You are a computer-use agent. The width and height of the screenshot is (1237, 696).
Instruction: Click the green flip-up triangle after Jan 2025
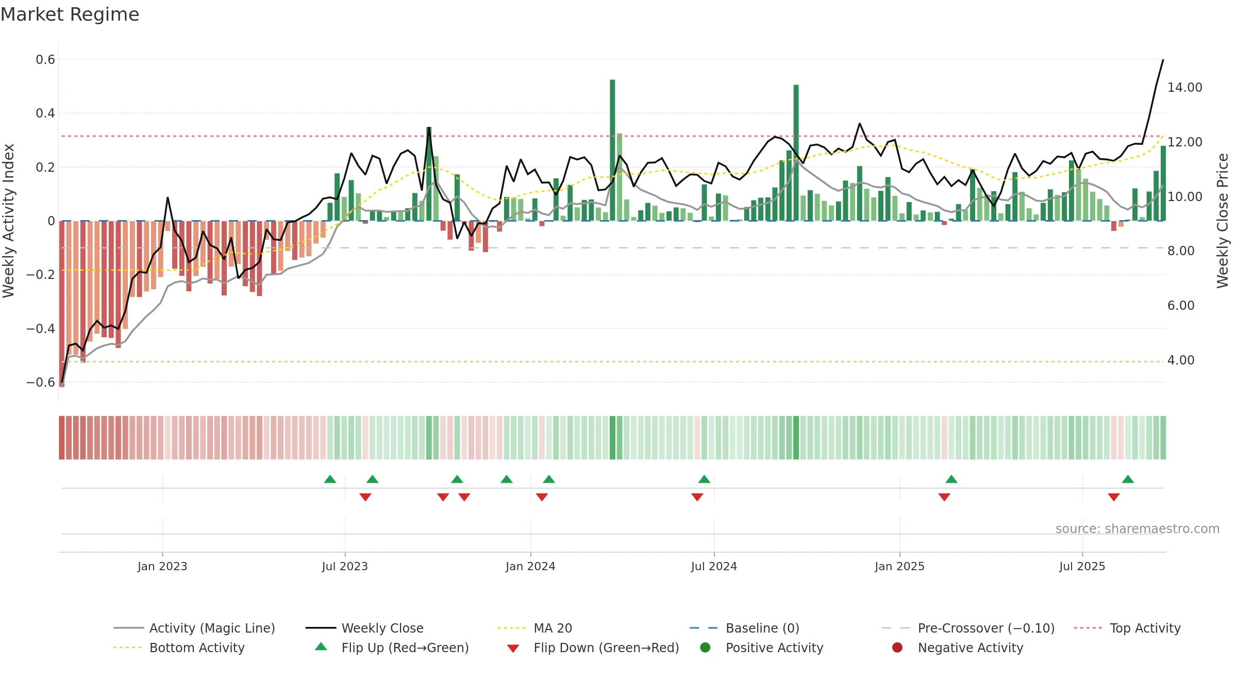(951, 479)
